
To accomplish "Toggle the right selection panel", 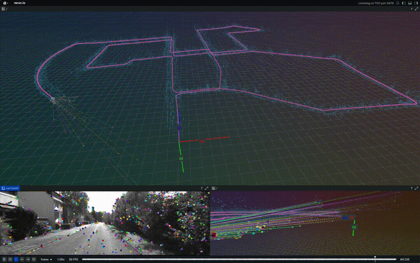I will pos(416,3).
